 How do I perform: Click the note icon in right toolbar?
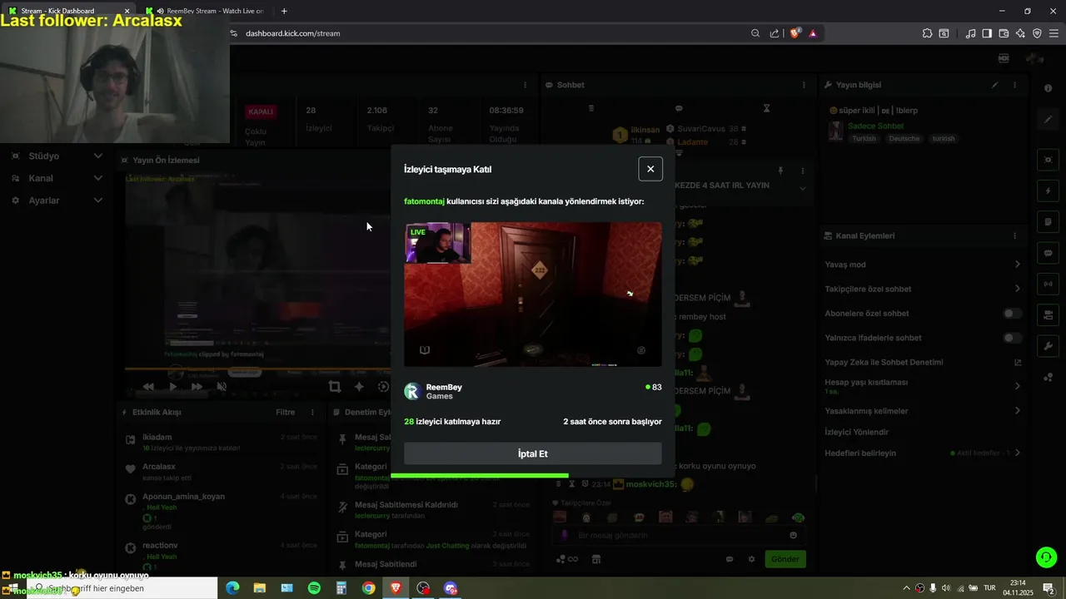(1048, 222)
